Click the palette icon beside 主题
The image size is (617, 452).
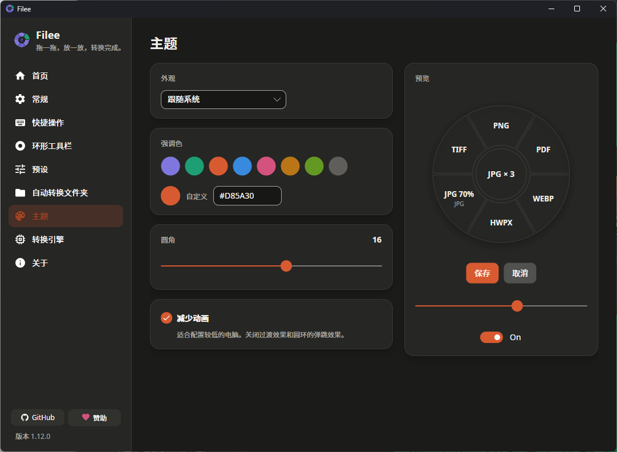[x=20, y=216]
